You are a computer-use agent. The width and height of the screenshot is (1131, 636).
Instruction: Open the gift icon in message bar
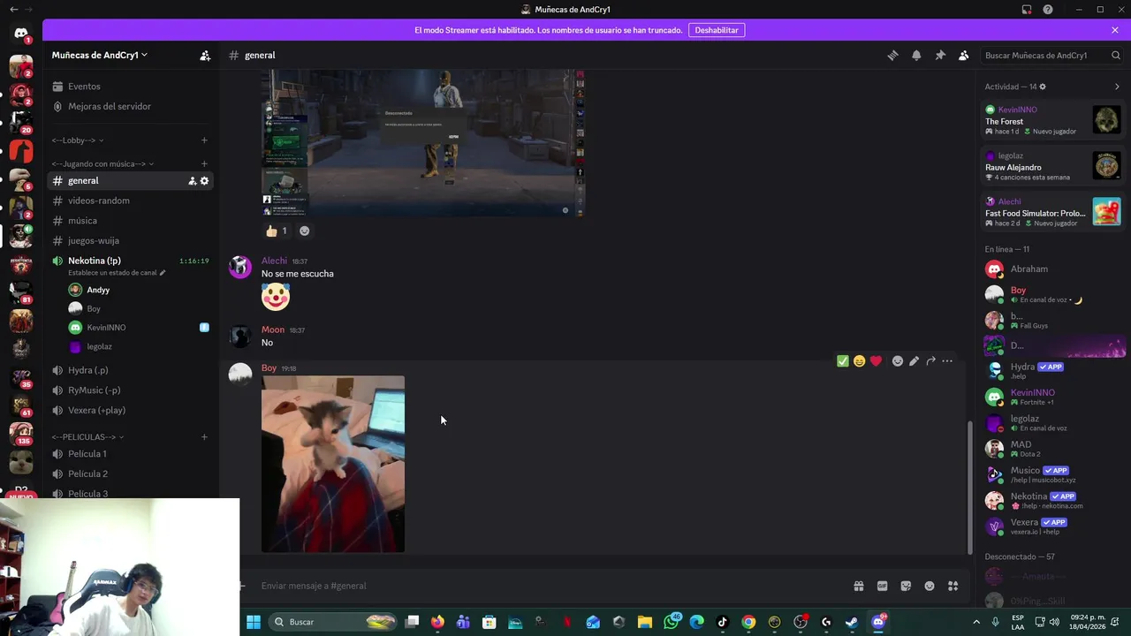click(x=858, y=586)
